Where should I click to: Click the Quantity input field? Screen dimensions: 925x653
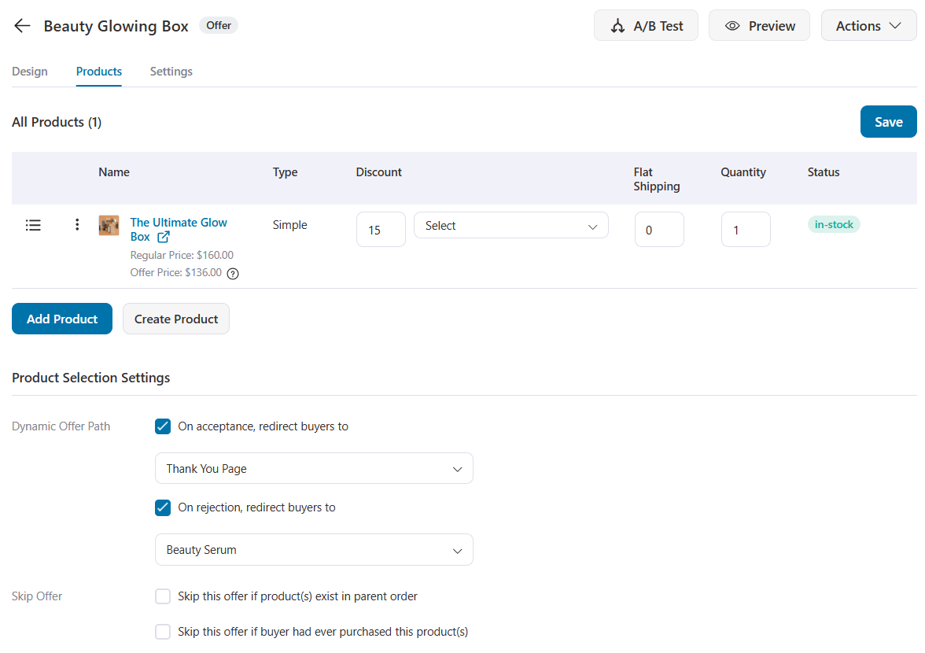(x=746, y=230)
